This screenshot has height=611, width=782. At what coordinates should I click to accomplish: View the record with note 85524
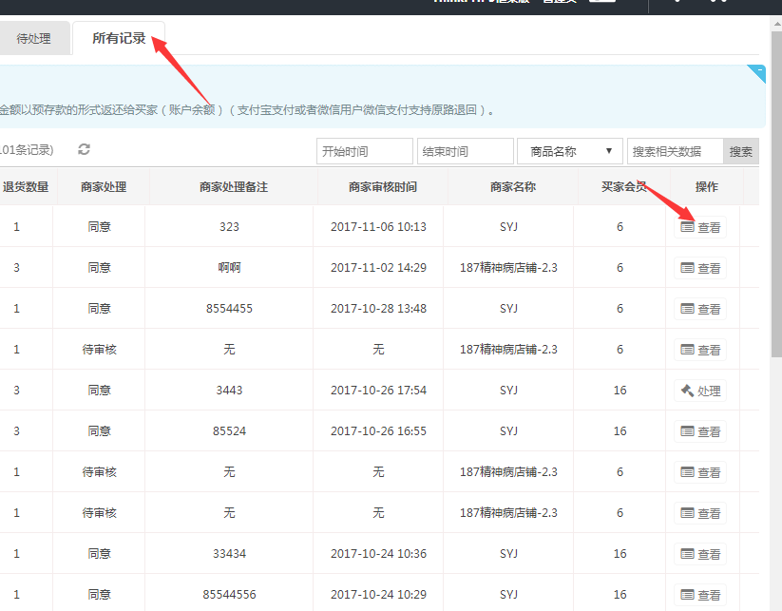700,431
